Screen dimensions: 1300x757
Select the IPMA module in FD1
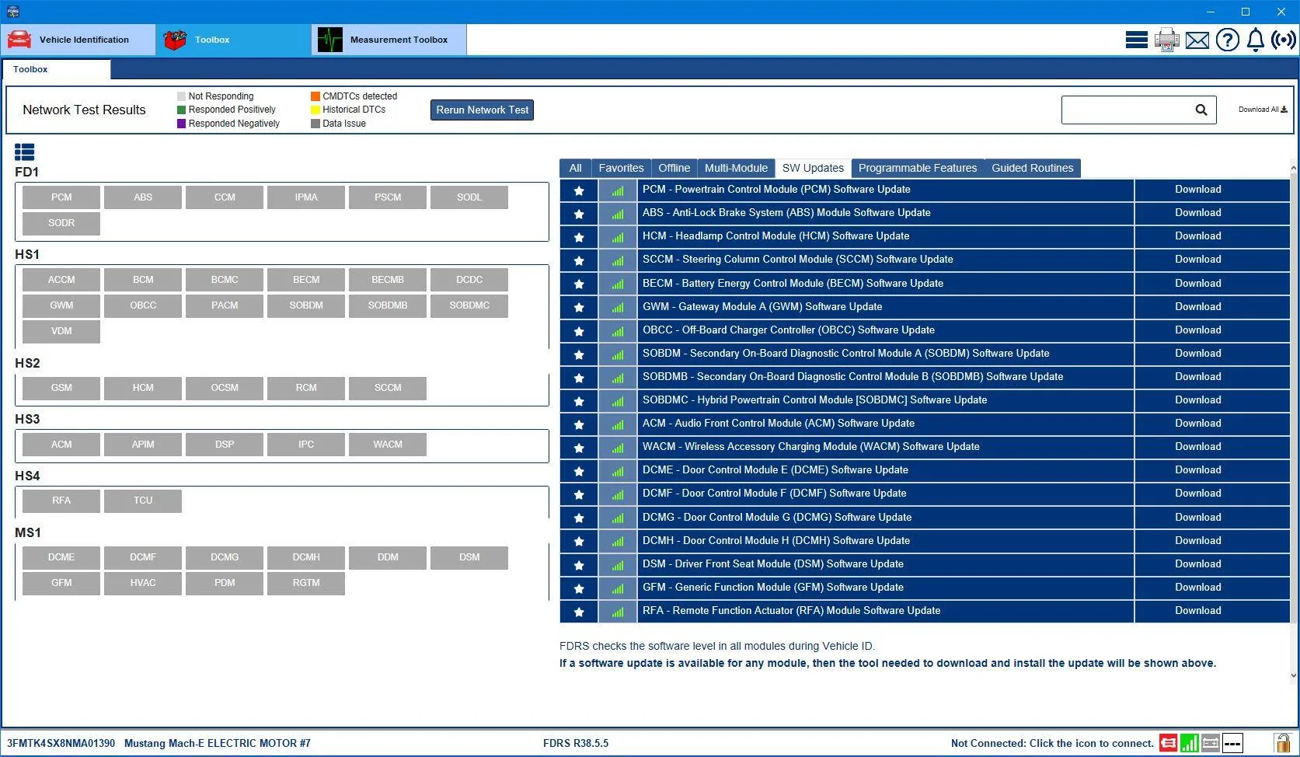[x=306, y=197]
